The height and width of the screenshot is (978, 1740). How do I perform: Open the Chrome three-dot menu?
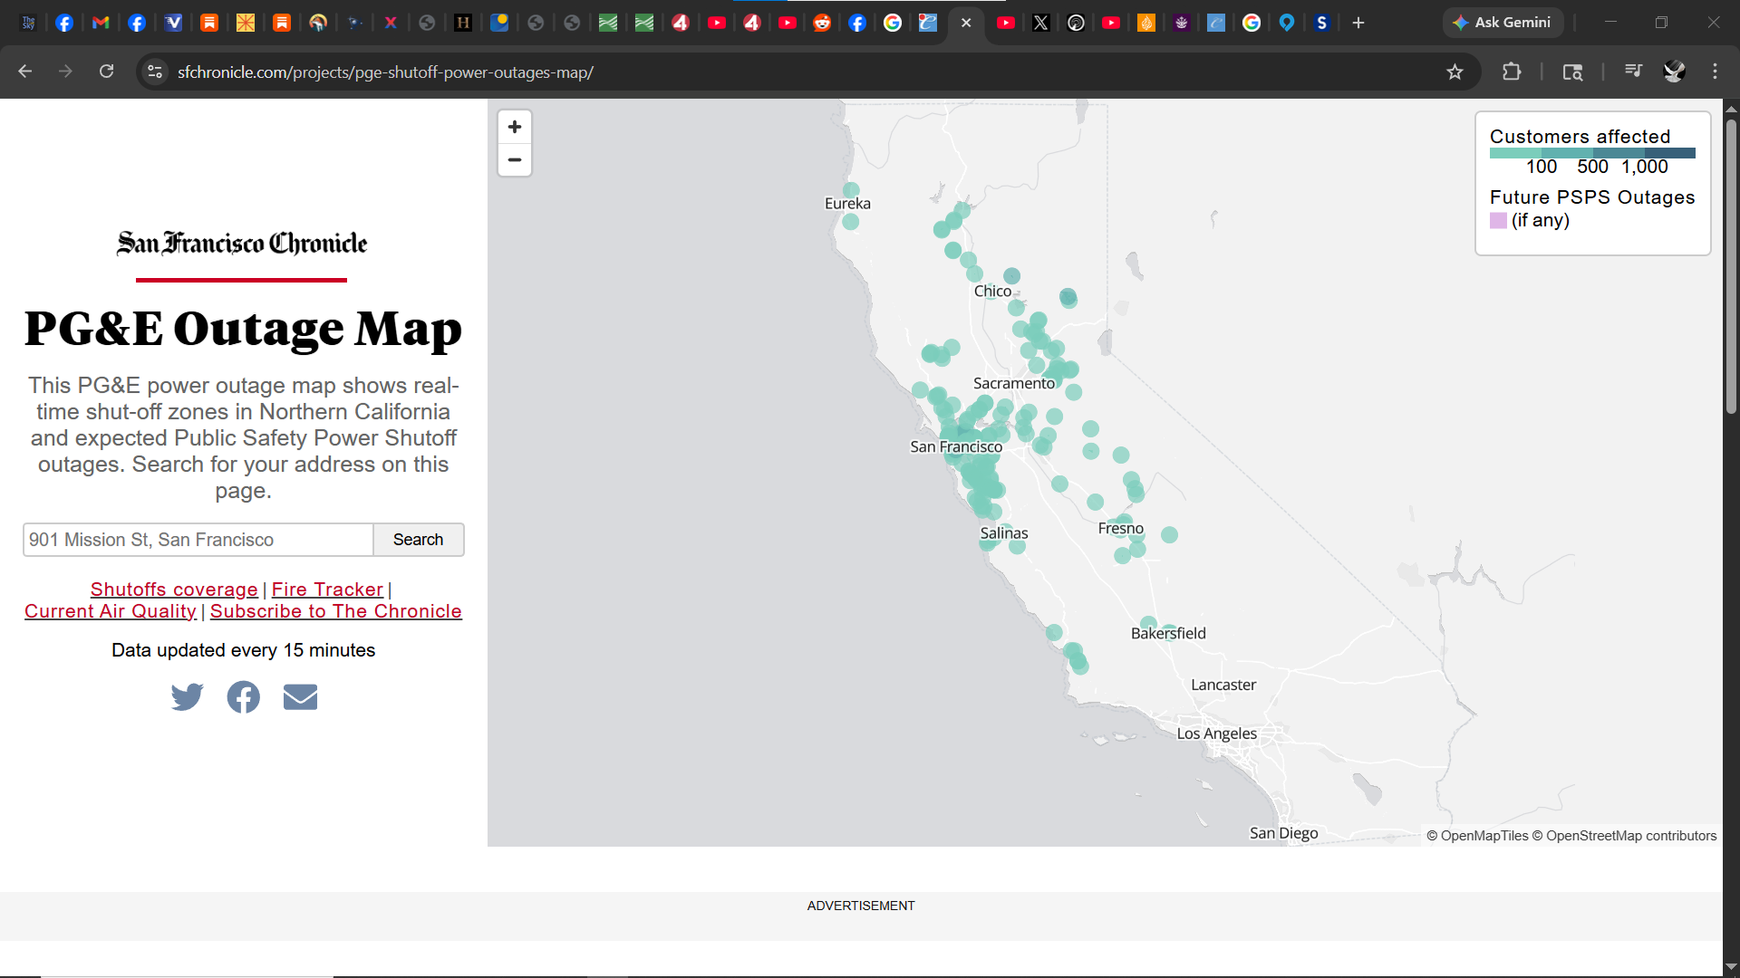[1715, 72]
